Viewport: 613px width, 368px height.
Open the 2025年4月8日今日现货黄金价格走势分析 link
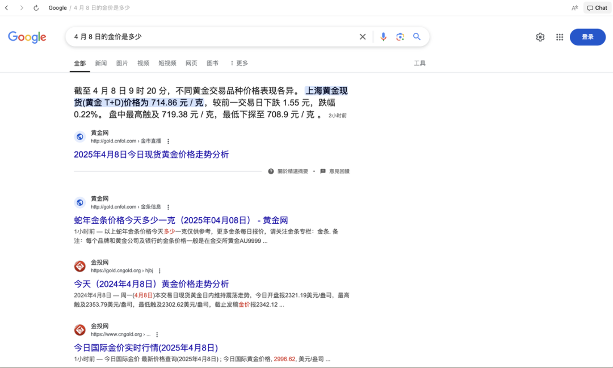(x=151, y=154)
